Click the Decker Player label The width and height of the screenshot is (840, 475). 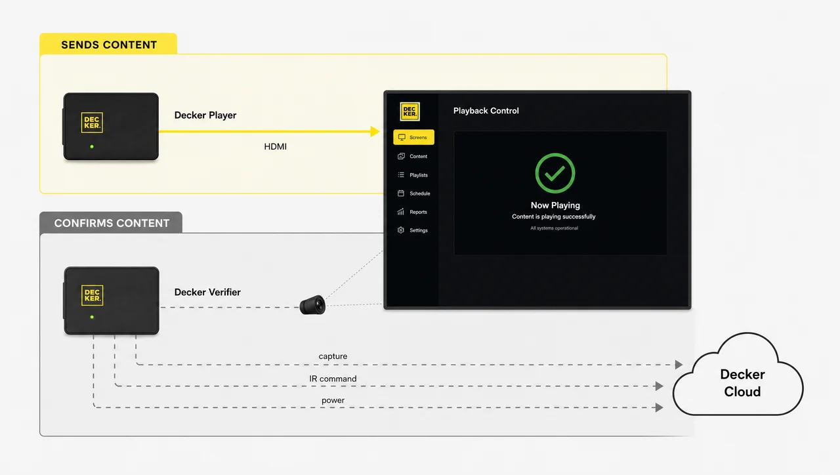[x=205, y=115]
